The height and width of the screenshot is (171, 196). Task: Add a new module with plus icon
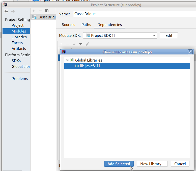[34, 11]
